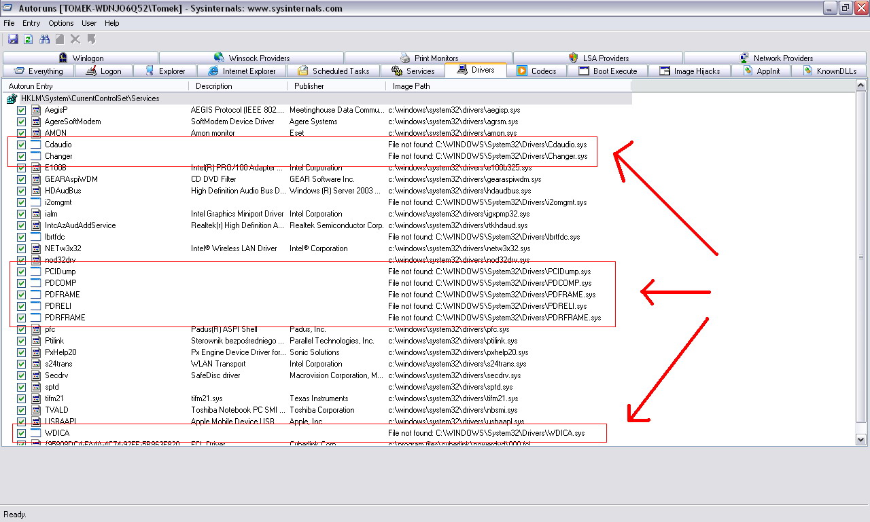The image size is (870, 522).
Task: Sort by the Description column header
Action: 239,86
